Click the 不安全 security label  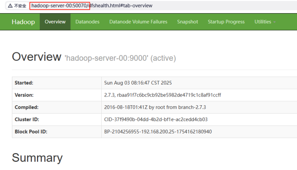click(x=20, y=6)
